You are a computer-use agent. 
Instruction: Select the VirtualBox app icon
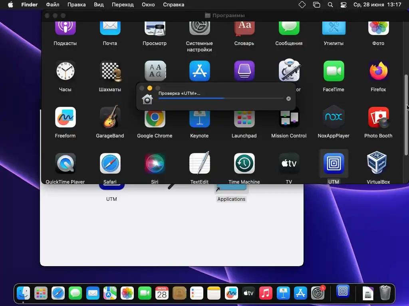point(377,163)
